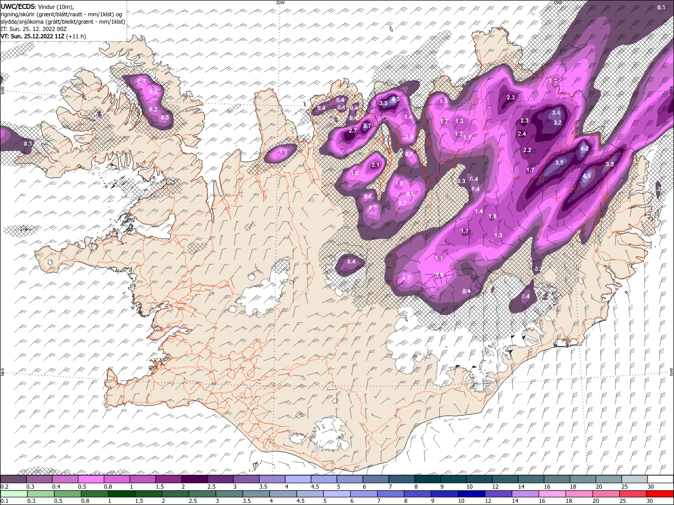674x505 pixels.
Task: Click the pale green 0.1 swatch on the rain scale
Action: tap(13, 494)
